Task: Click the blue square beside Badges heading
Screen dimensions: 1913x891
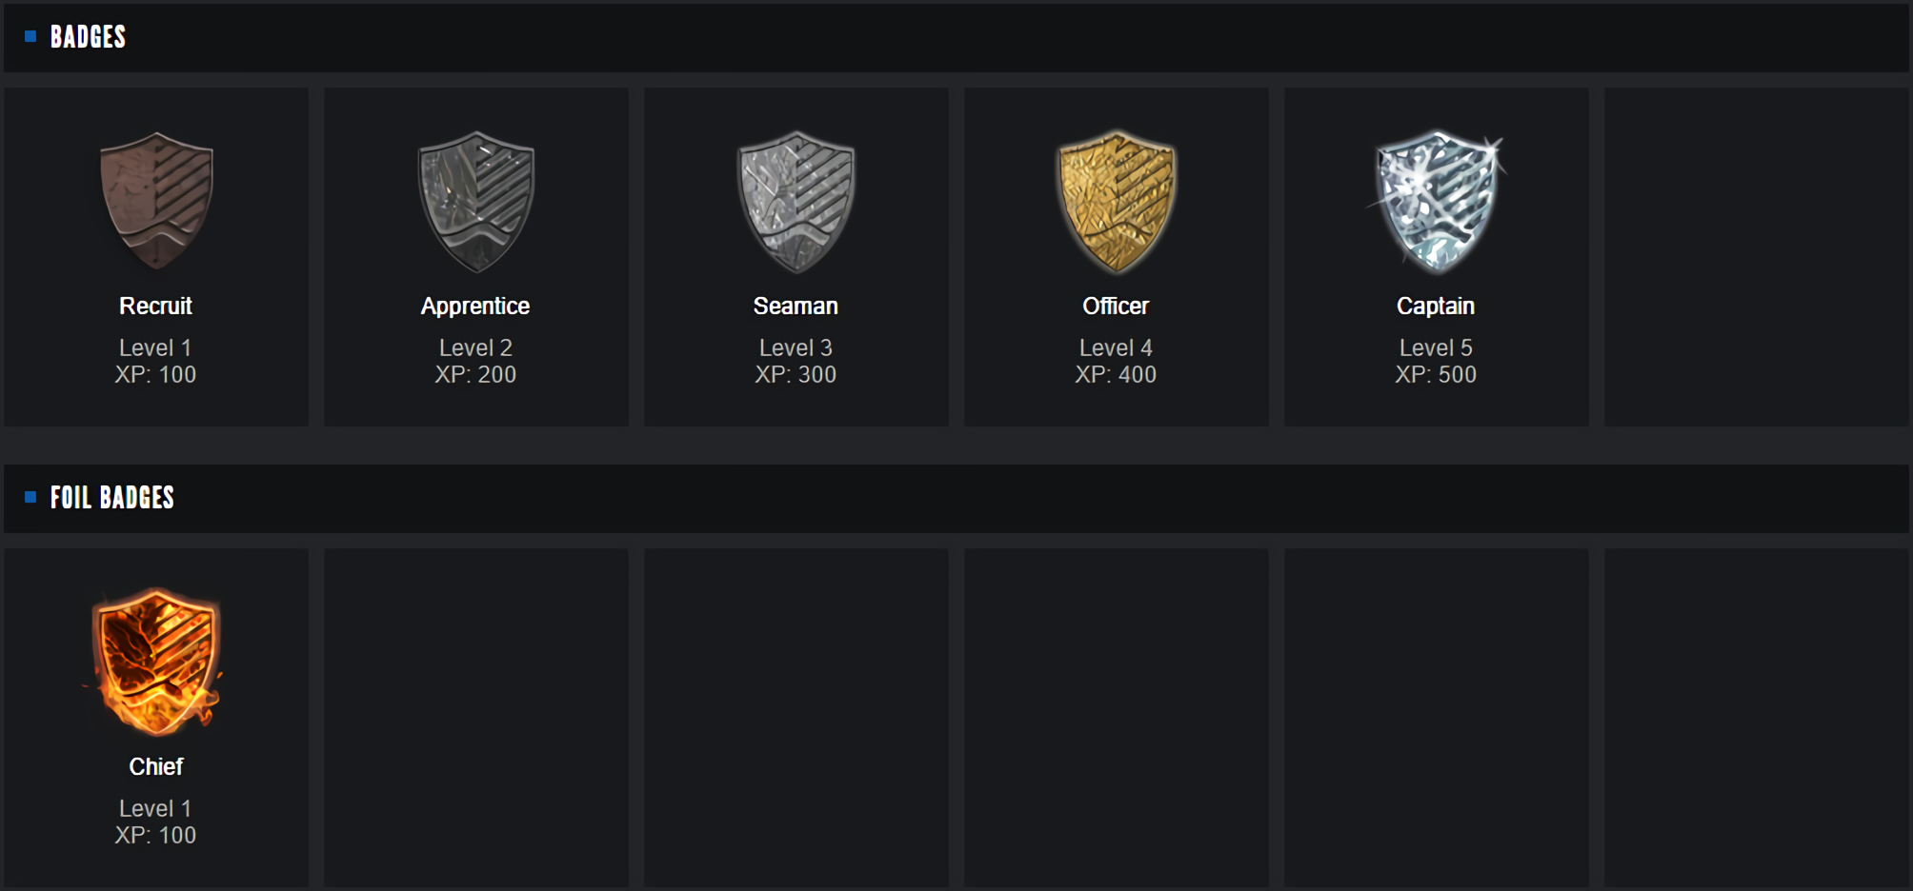Action: [30, 37]
